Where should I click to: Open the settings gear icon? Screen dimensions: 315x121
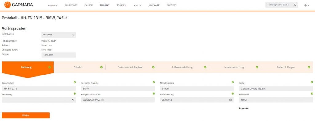click(x=305, y=5)
